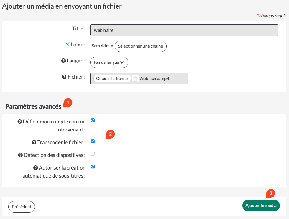Click help icon for Détection des diapositives

tap(21, 155)
